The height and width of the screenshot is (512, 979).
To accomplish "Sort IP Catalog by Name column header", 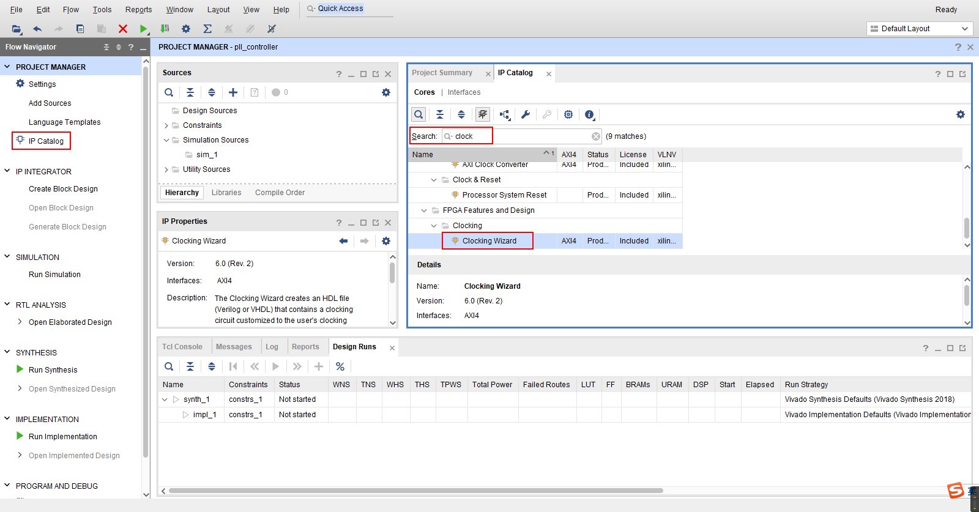I will (483, 155).
